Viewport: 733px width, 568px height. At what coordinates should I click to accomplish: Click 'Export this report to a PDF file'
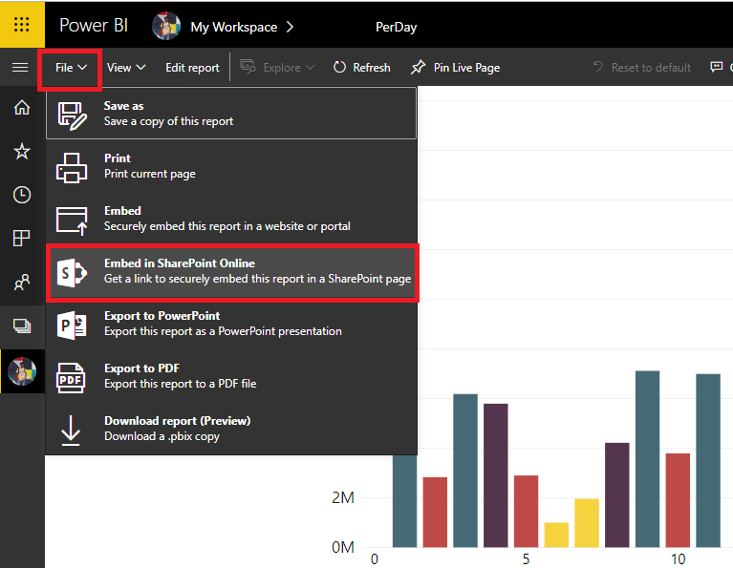(x=181, y=384)
